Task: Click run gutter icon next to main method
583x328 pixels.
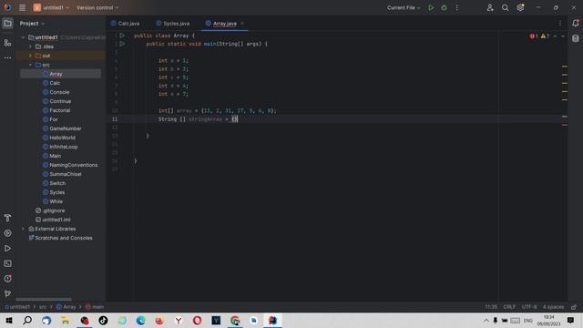Action: coord(122,44)
